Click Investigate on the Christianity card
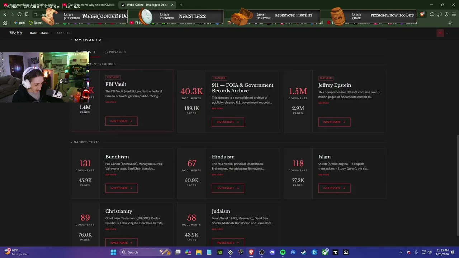Viewport: 459px width, 258px height. coord(121,243)
